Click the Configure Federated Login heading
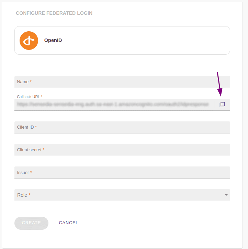248x249 pixels. click(x=54, y=13)
